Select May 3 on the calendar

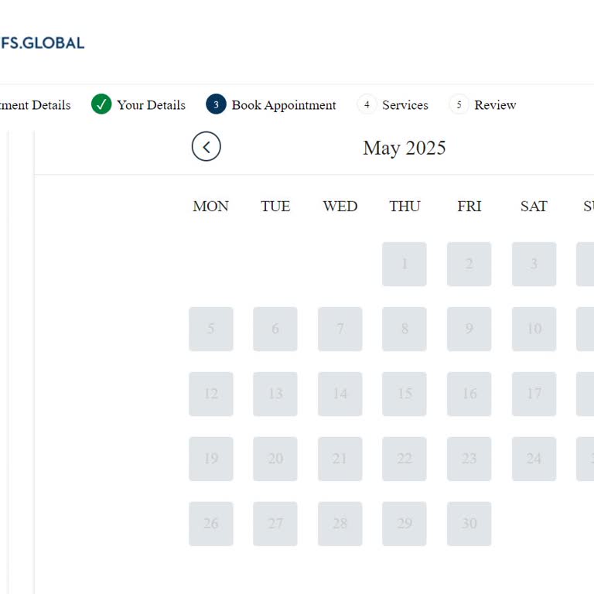(534, 264)
